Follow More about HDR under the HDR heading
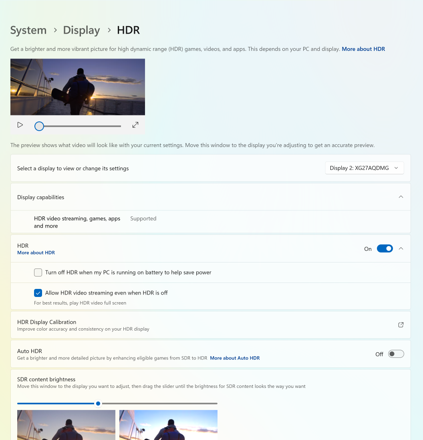This screenshot has height=440, width=423. pos(36,252)
